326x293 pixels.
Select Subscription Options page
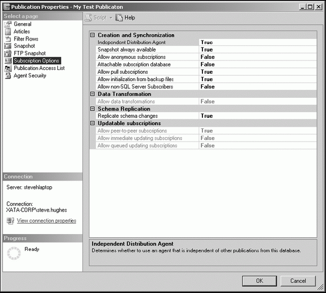37,60
